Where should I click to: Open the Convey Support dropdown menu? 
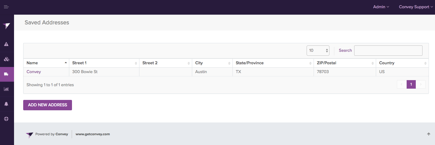(x=415, y=7)
